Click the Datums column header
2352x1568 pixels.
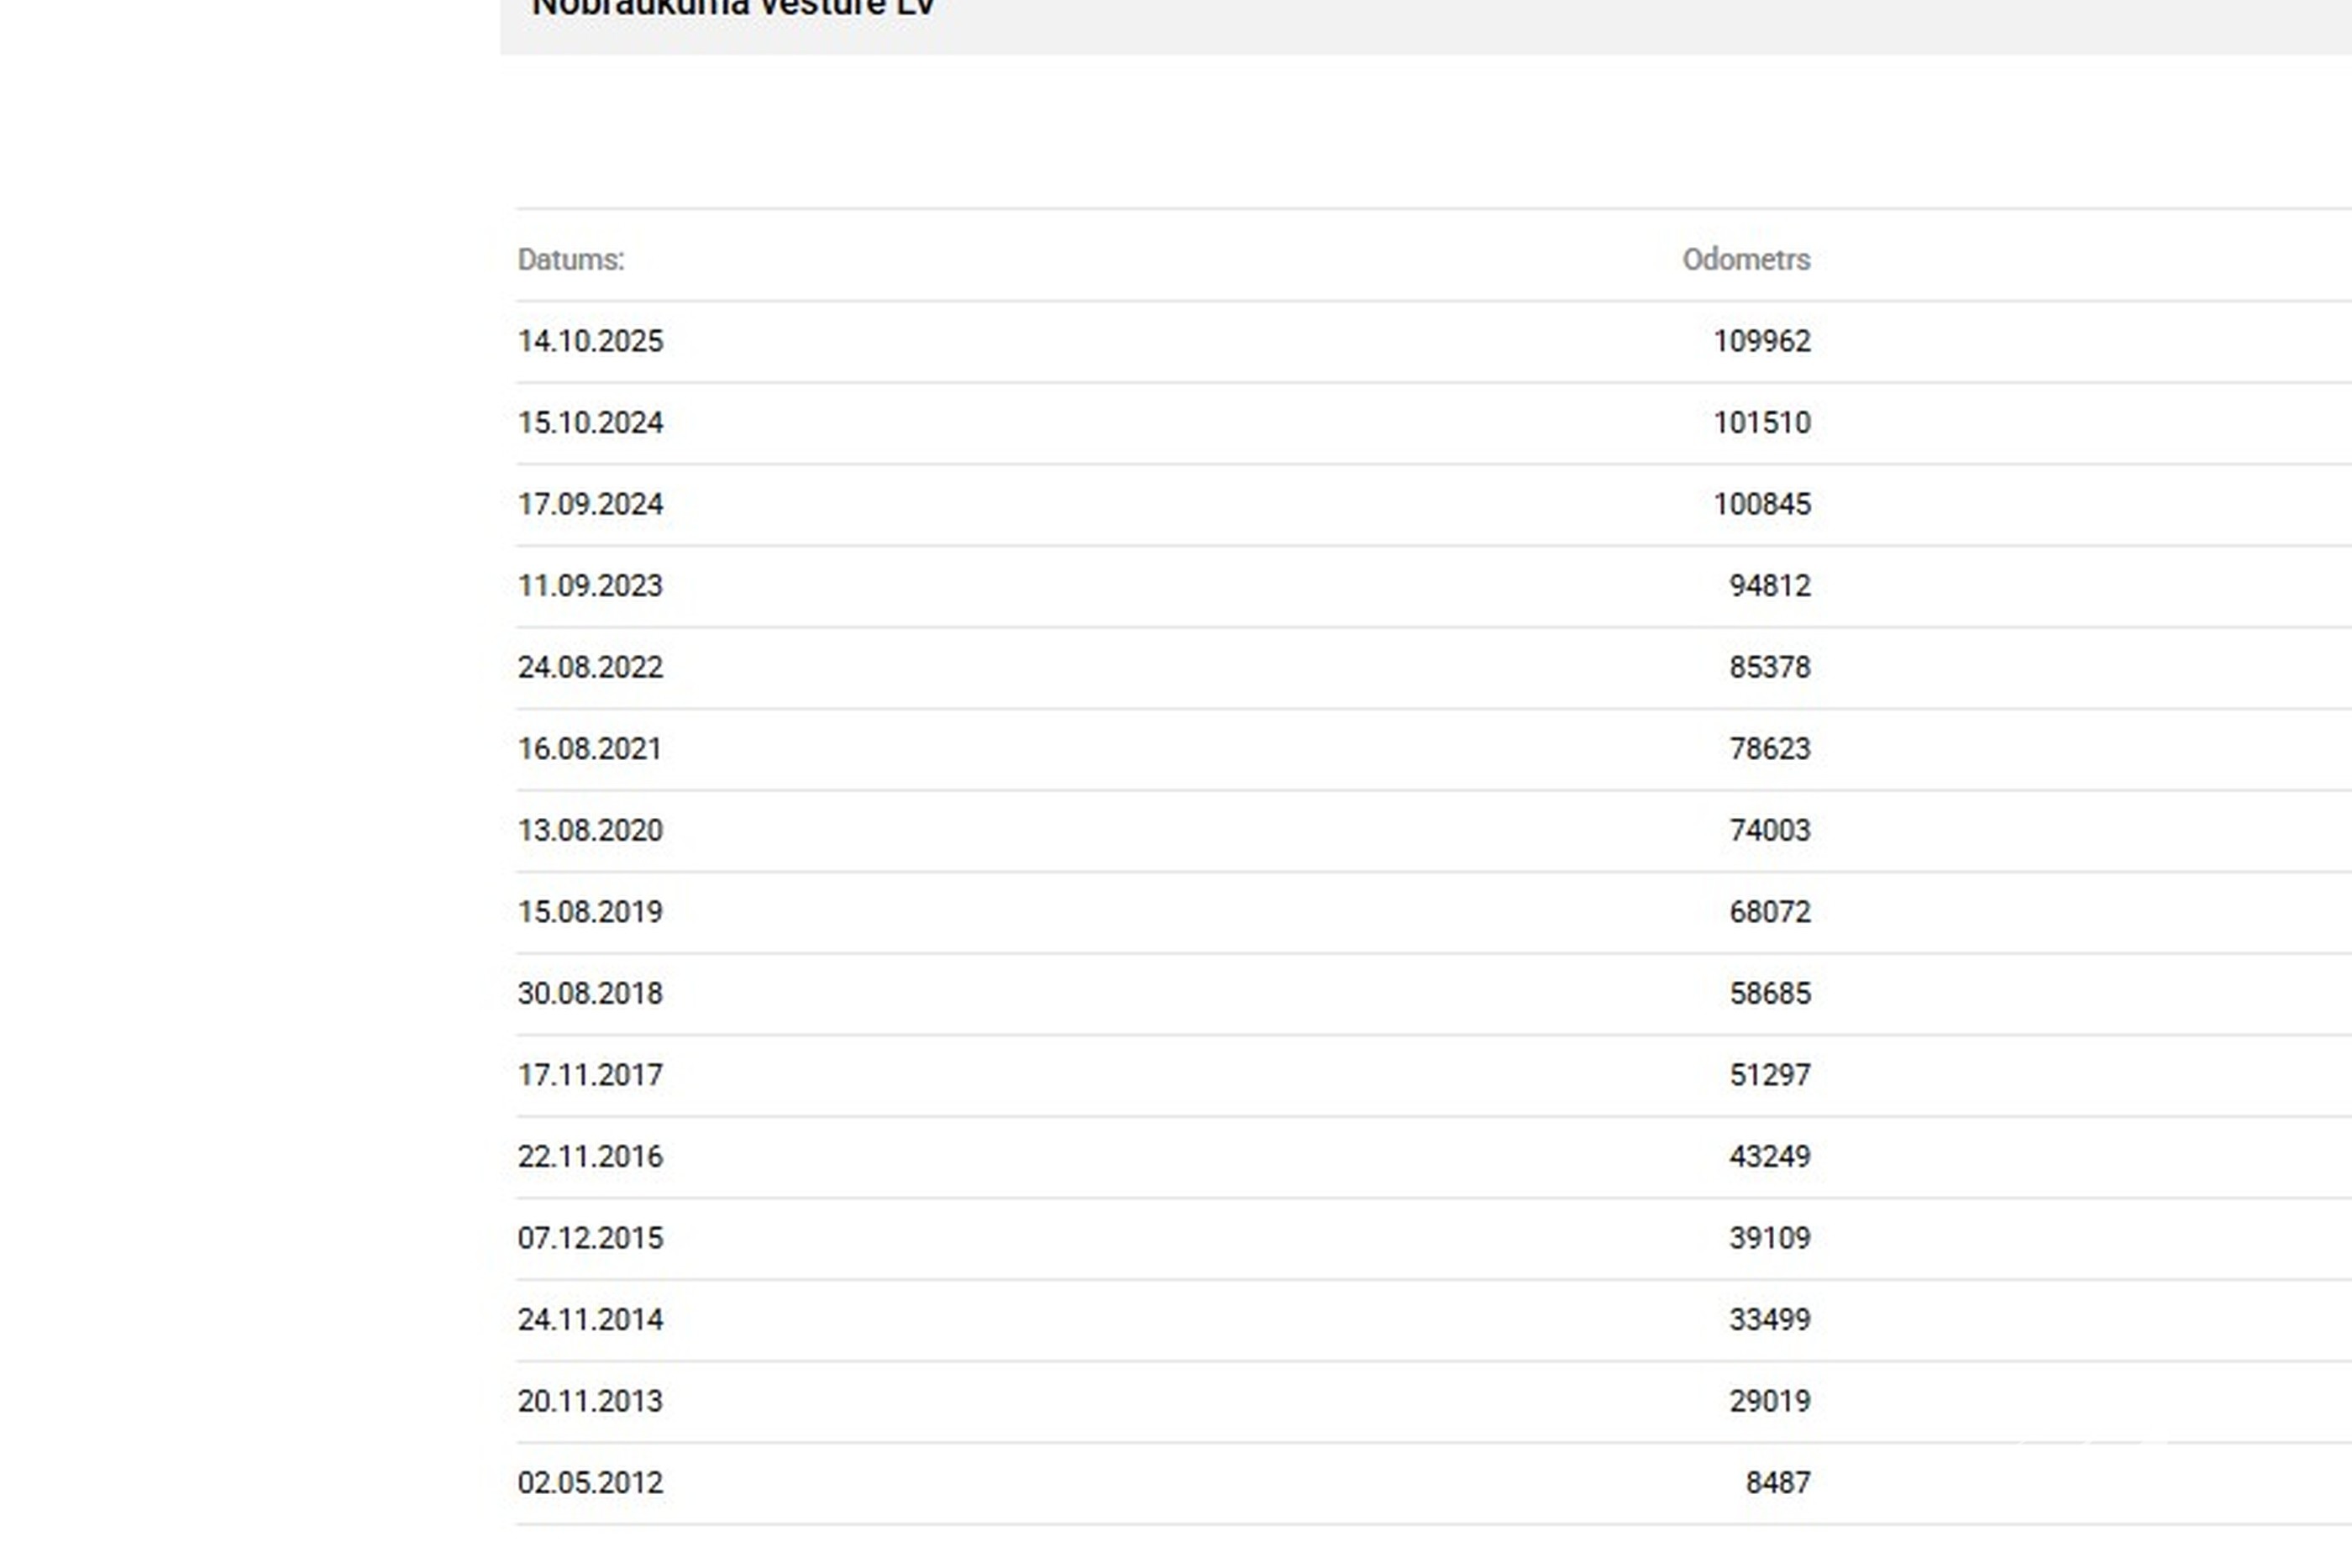point(570,260)
